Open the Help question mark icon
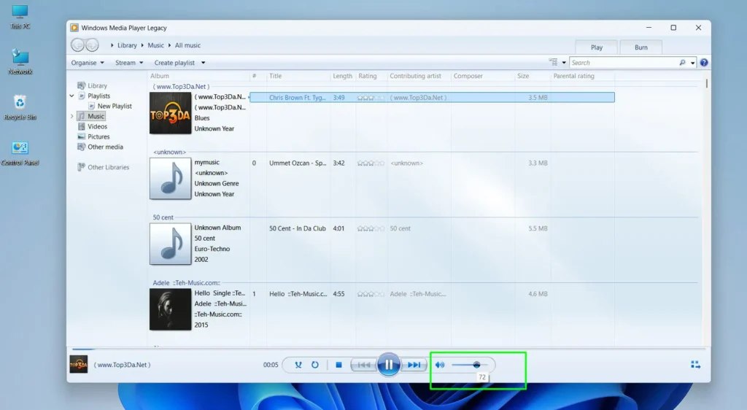The image size is (747, 410). (704, 63)
